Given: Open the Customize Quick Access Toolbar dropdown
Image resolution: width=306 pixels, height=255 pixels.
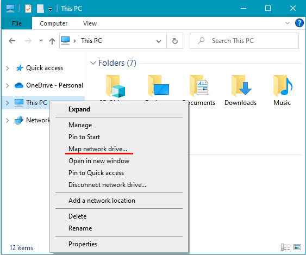Looking at the screenshot, I should [51, 9].
